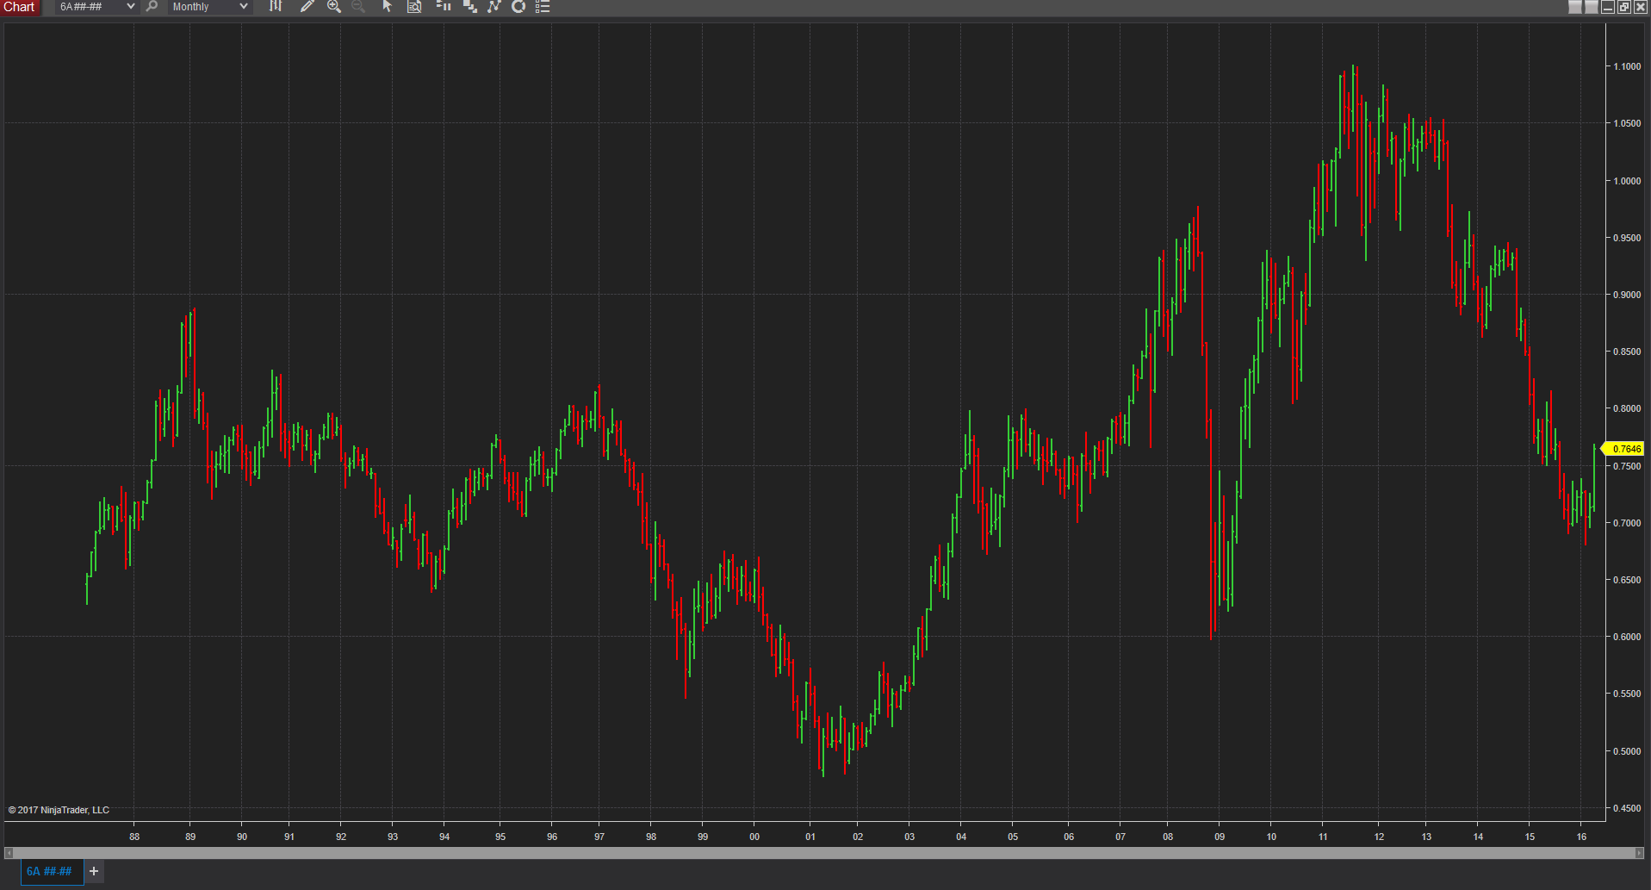Click the 1.0000 price axis label

(1627, 181)
